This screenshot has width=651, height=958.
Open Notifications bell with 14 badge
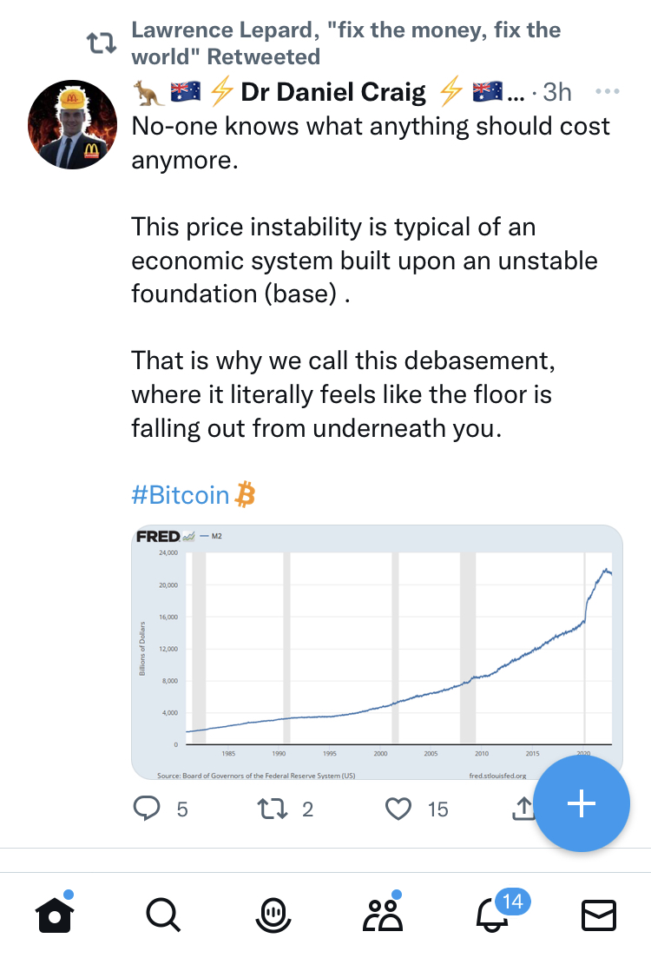[491, 915]
